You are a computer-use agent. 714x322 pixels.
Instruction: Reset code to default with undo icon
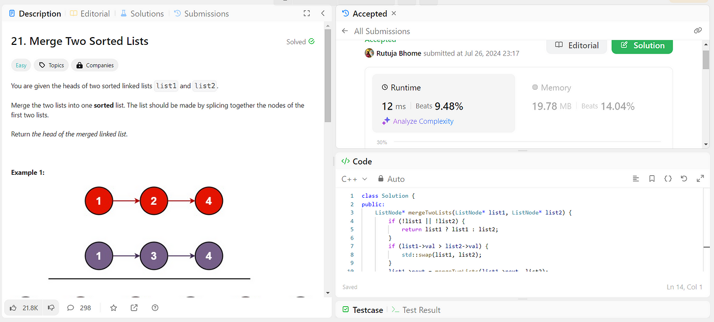coord(684,179)
